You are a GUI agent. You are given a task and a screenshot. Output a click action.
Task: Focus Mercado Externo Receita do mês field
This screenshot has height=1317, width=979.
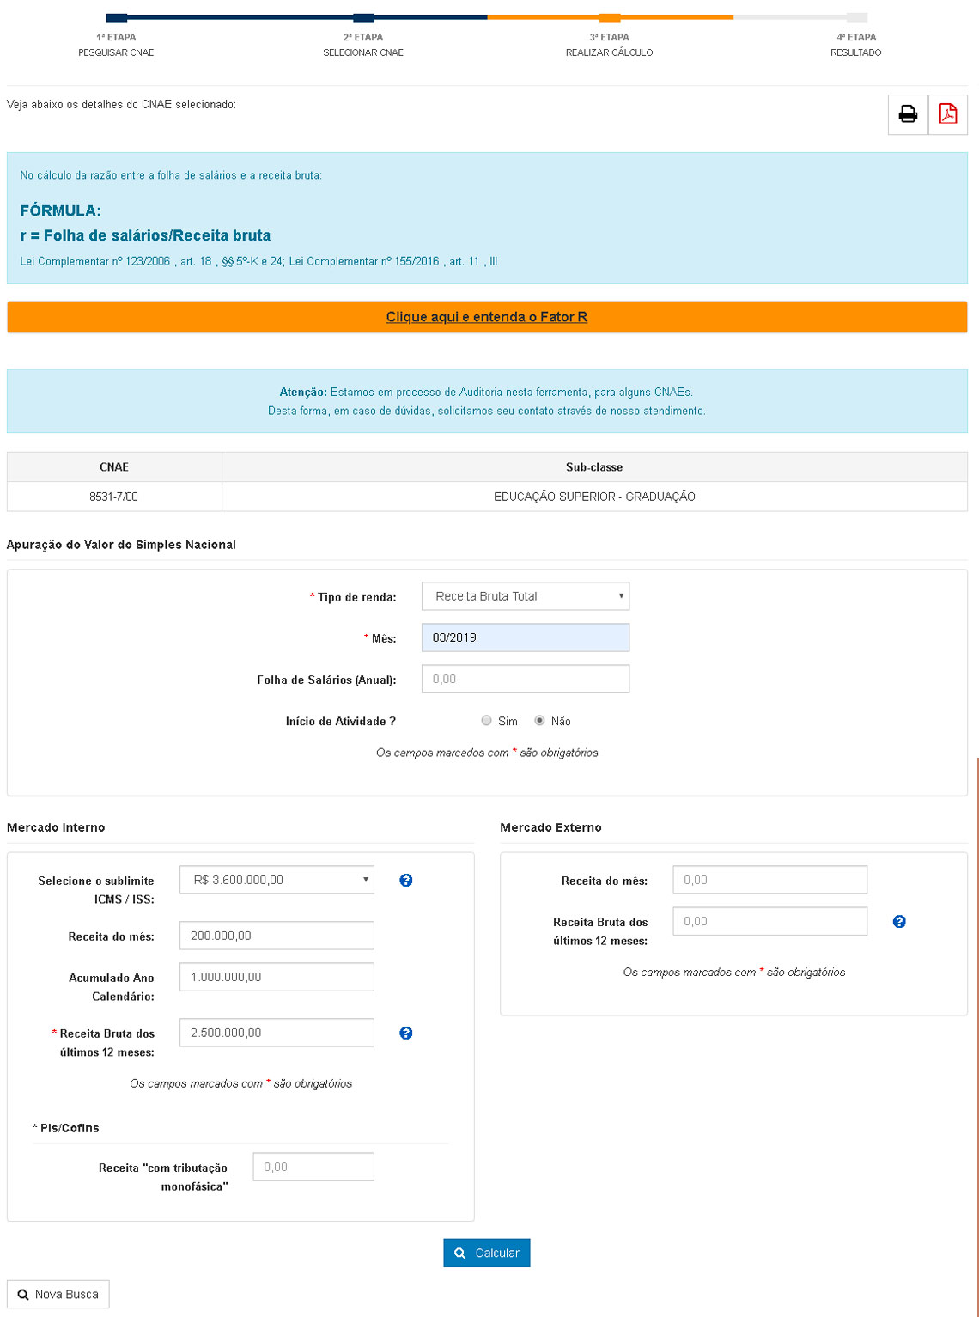770,880
